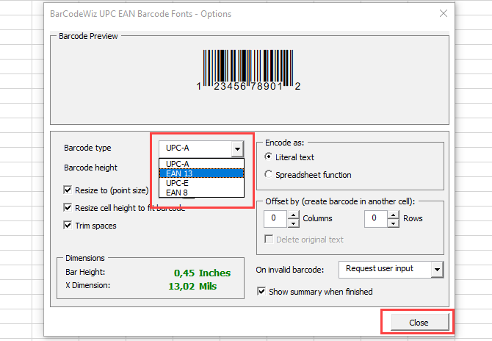Select UPC-A from the dropdown list
492x341 pixels.
click(201, 164)
